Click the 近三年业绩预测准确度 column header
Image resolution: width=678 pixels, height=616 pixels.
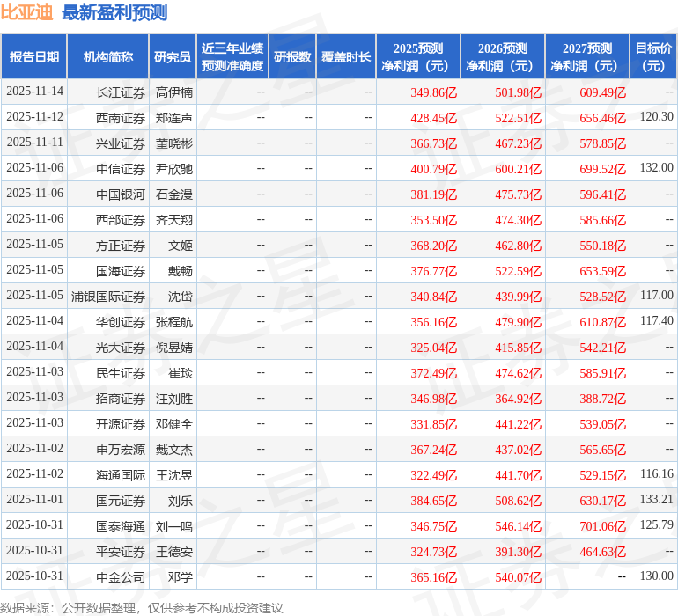pyautogui.click(x=232, y=56)
